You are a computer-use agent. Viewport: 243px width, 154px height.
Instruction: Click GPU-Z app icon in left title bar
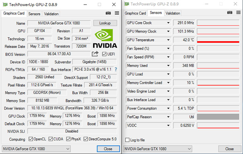tap(5, 5)
